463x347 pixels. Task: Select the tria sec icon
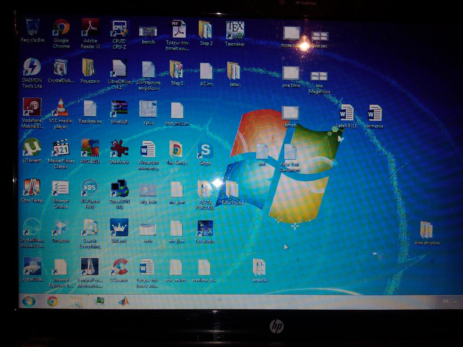[x=319, y=36]
